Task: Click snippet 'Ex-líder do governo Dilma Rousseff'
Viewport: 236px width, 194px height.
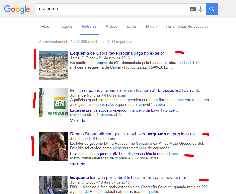Action: click(137, 146)
